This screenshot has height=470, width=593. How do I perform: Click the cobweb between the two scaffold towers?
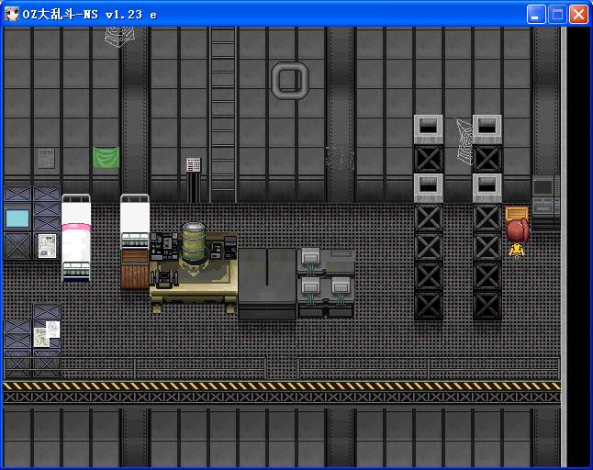point(464,141)
